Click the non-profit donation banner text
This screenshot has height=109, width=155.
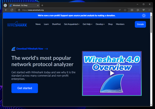tap(76, 15)
